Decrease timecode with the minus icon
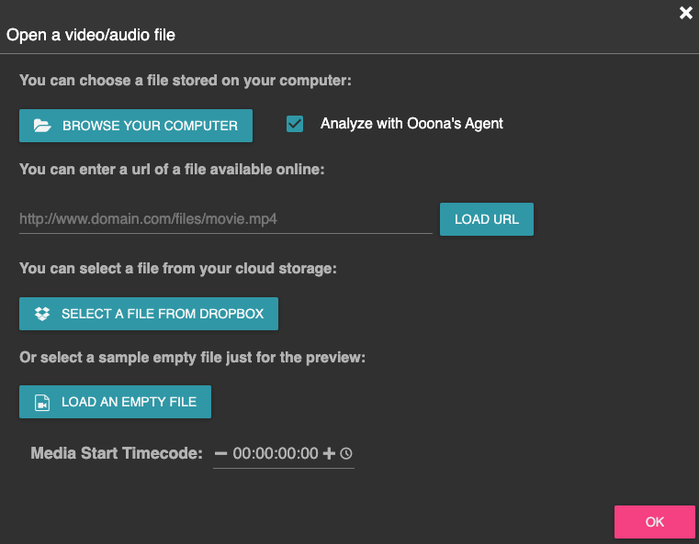Image resolution: width=699 pixels, height=544 pixels. (220, 453)
